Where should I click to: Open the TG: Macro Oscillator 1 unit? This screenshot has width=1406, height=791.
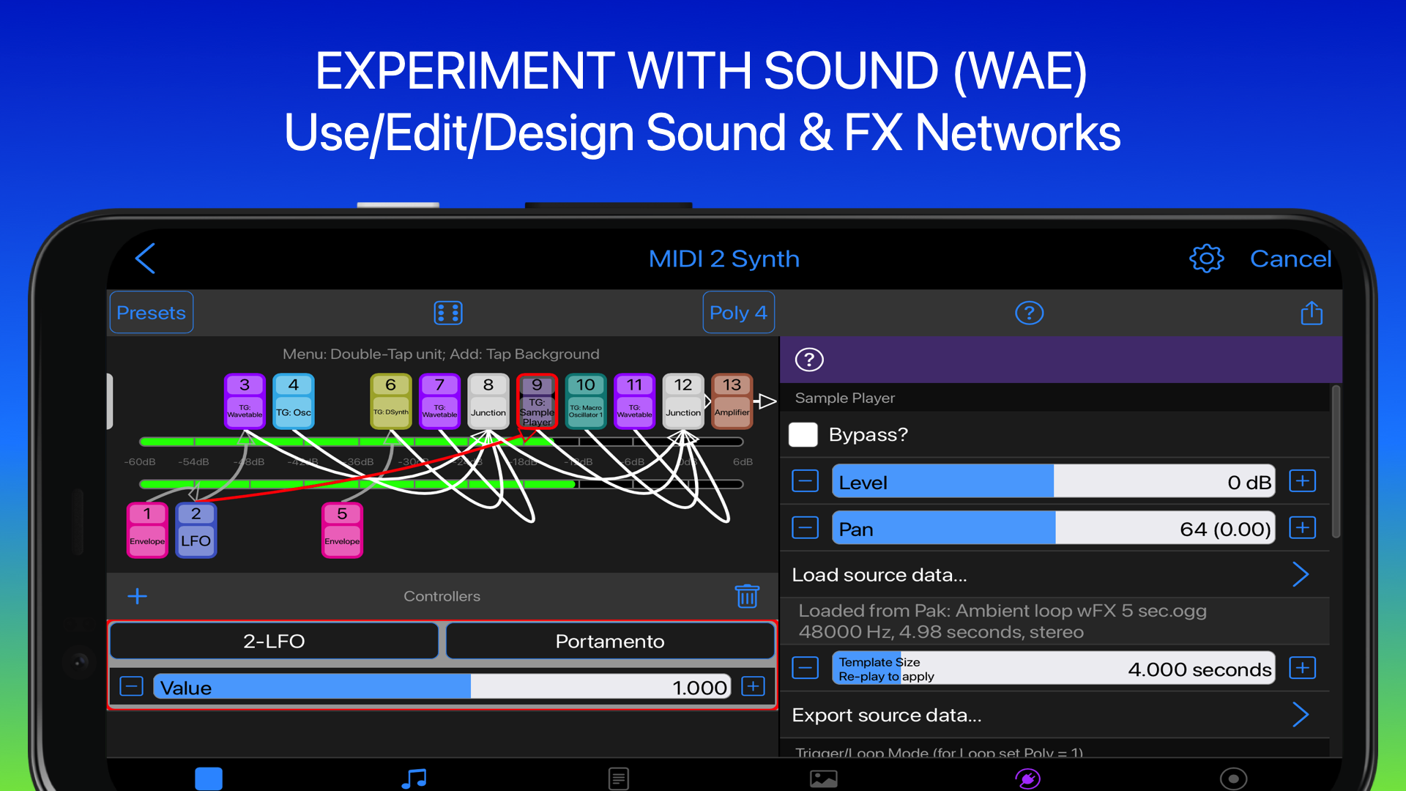click(585, 401)
